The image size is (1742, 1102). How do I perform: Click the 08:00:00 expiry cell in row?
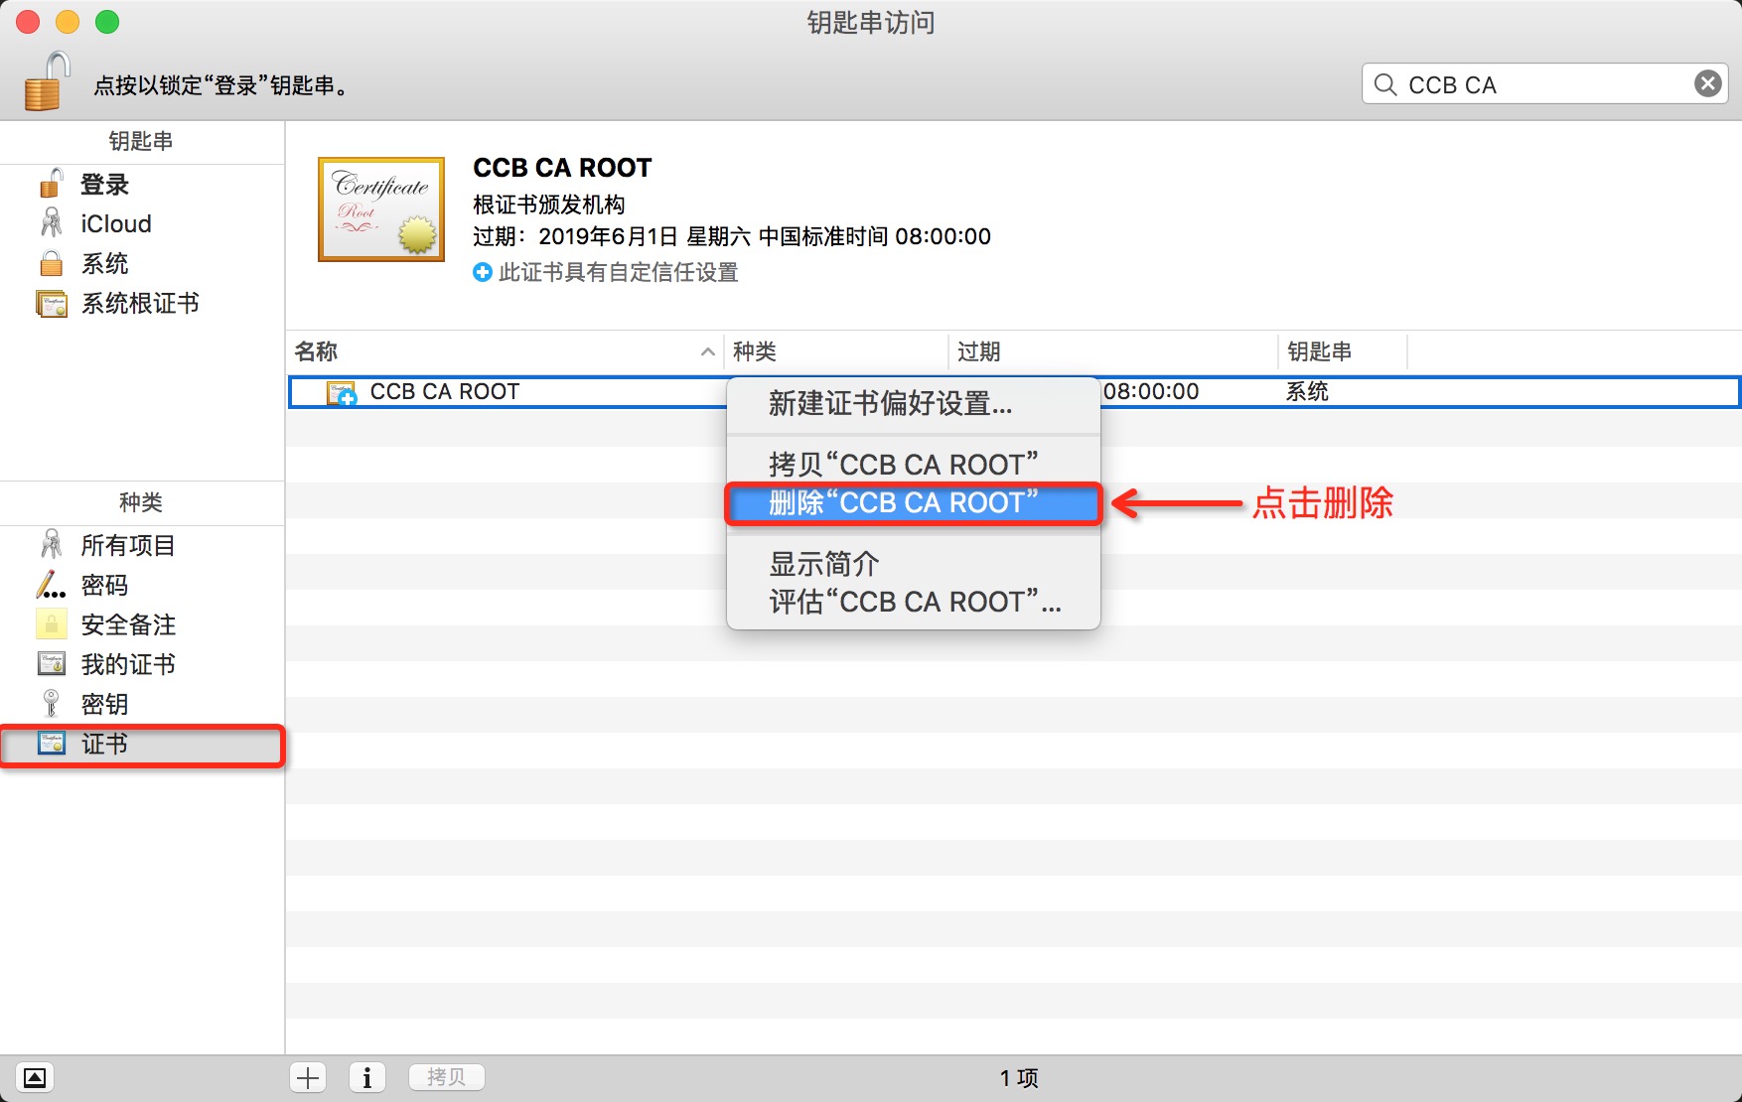click(1151, 392)
